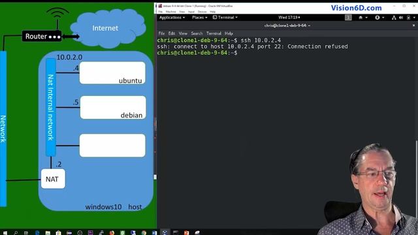Open Windows taskbar search

click(x=16, y=232)
